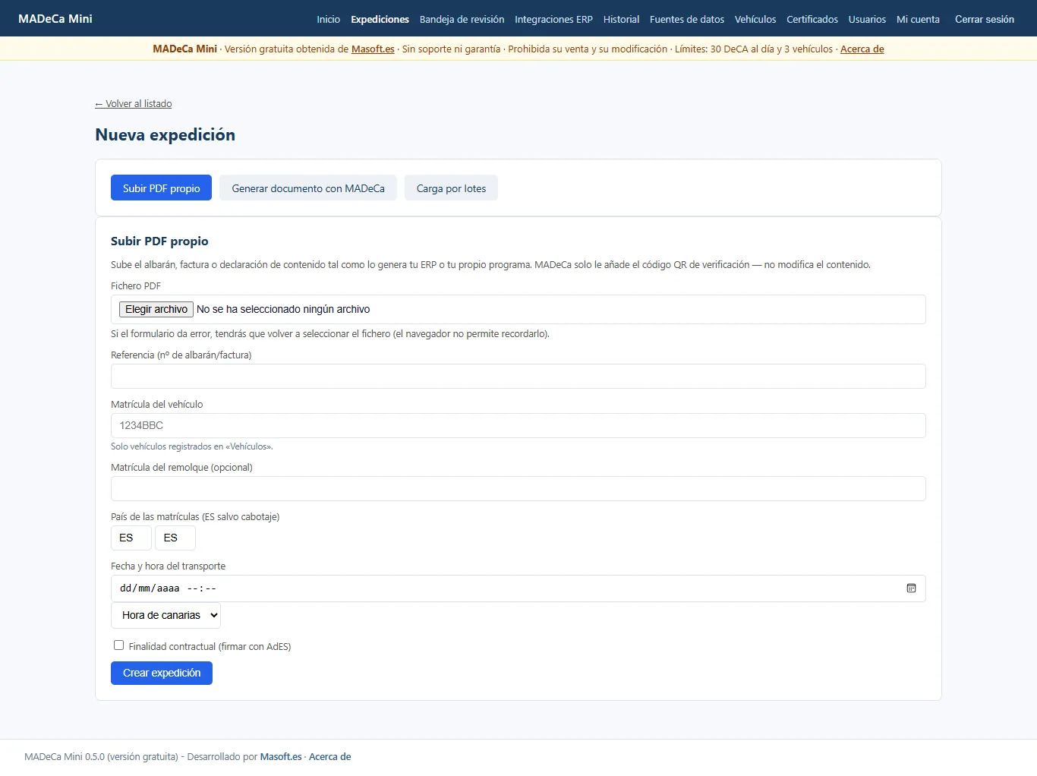Open Fuentes de datos page

pos(687,19)
